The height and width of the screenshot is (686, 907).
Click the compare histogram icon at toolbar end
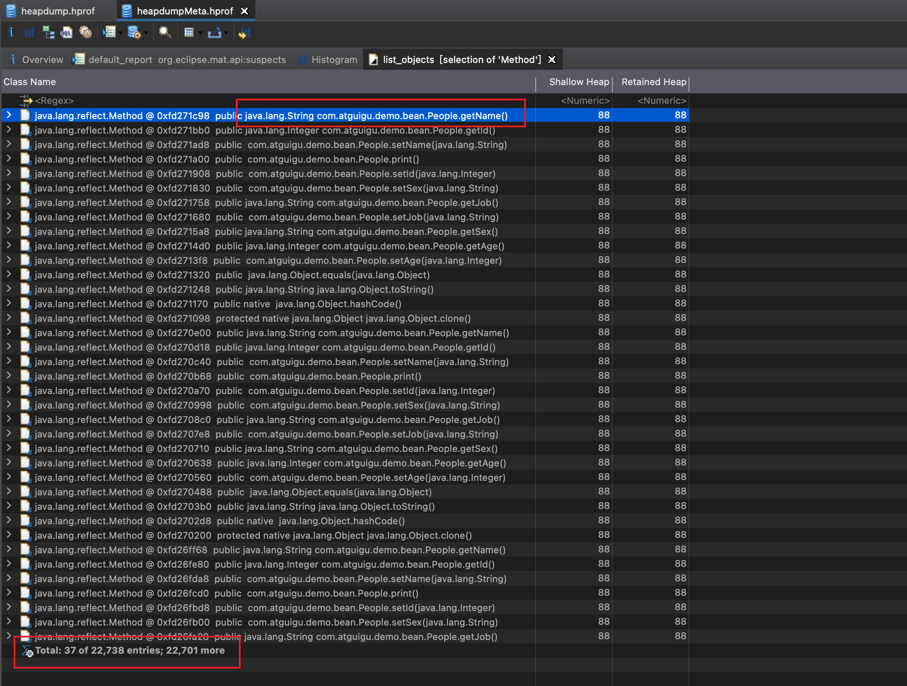pyautogui.click(x=244, y=32)
